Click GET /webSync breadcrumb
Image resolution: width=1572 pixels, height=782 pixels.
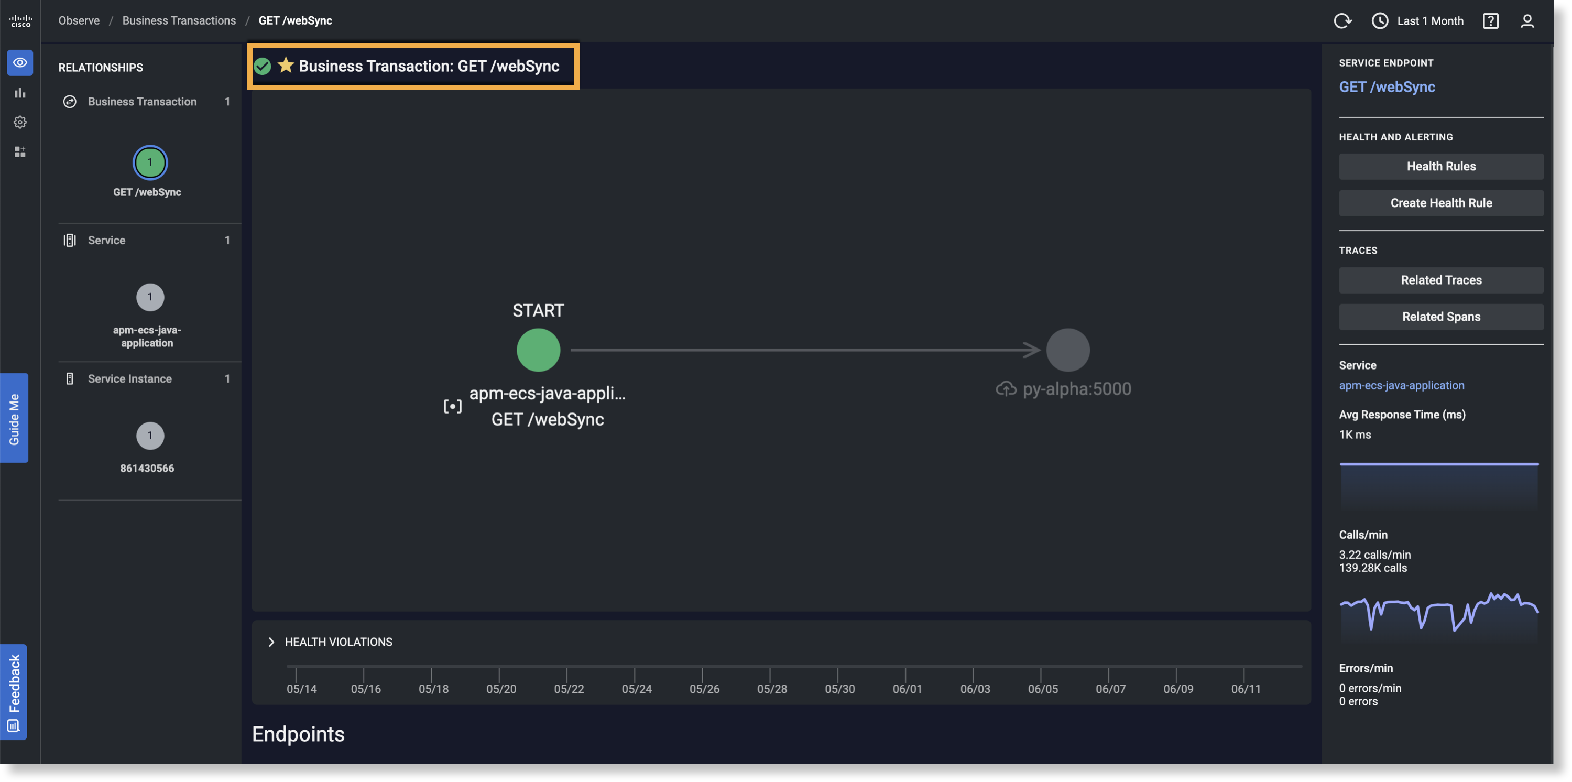click(x=296, y=20)
